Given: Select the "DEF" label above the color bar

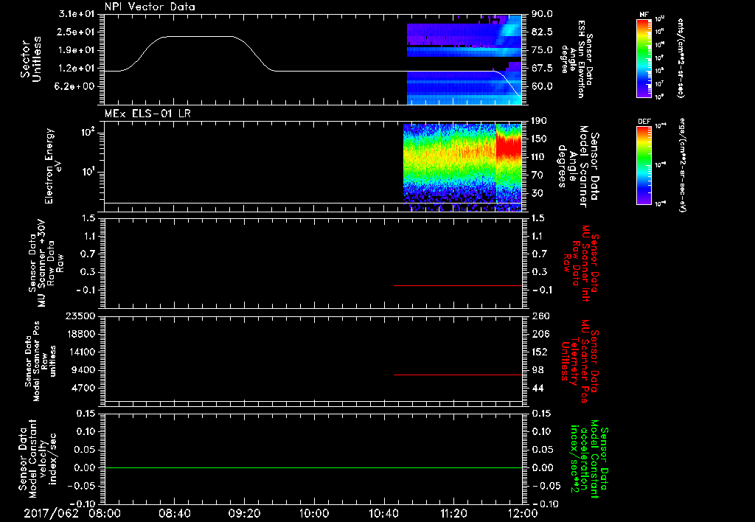Looking at the screenshot, I should click(x=644, y=122).
